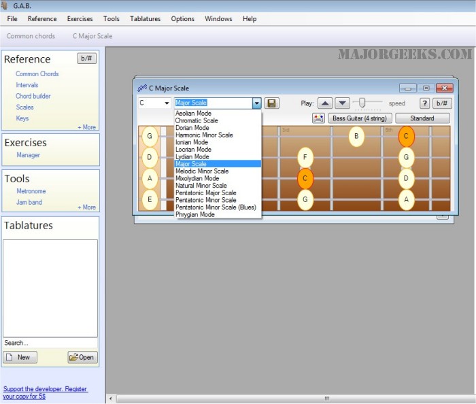Play the scale descending with down arrow
Image resolution: width=476 pixels, height=404 pixels.
(342, 103)
